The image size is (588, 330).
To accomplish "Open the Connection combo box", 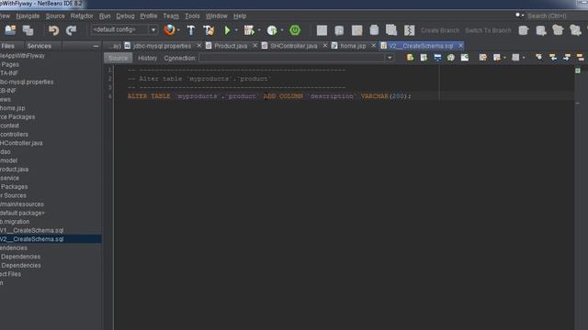I will pos(296,58).
